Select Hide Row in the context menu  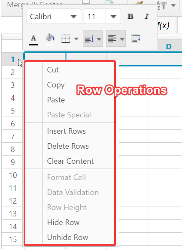[x=64, y=222]
